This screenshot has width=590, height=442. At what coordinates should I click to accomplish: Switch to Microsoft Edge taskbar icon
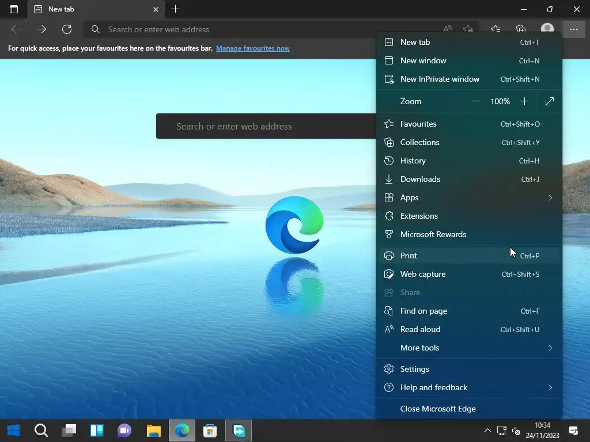click(181, 430)
